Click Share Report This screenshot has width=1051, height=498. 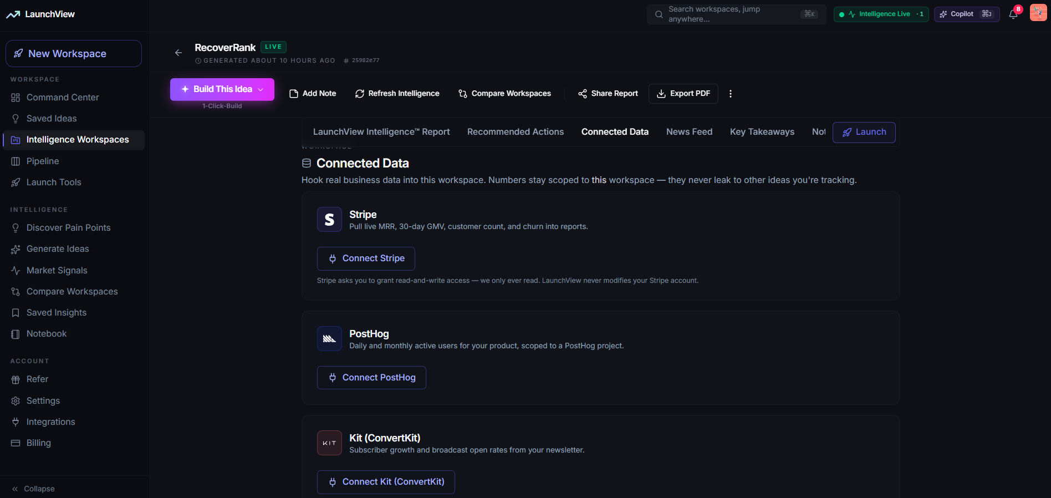608,94
